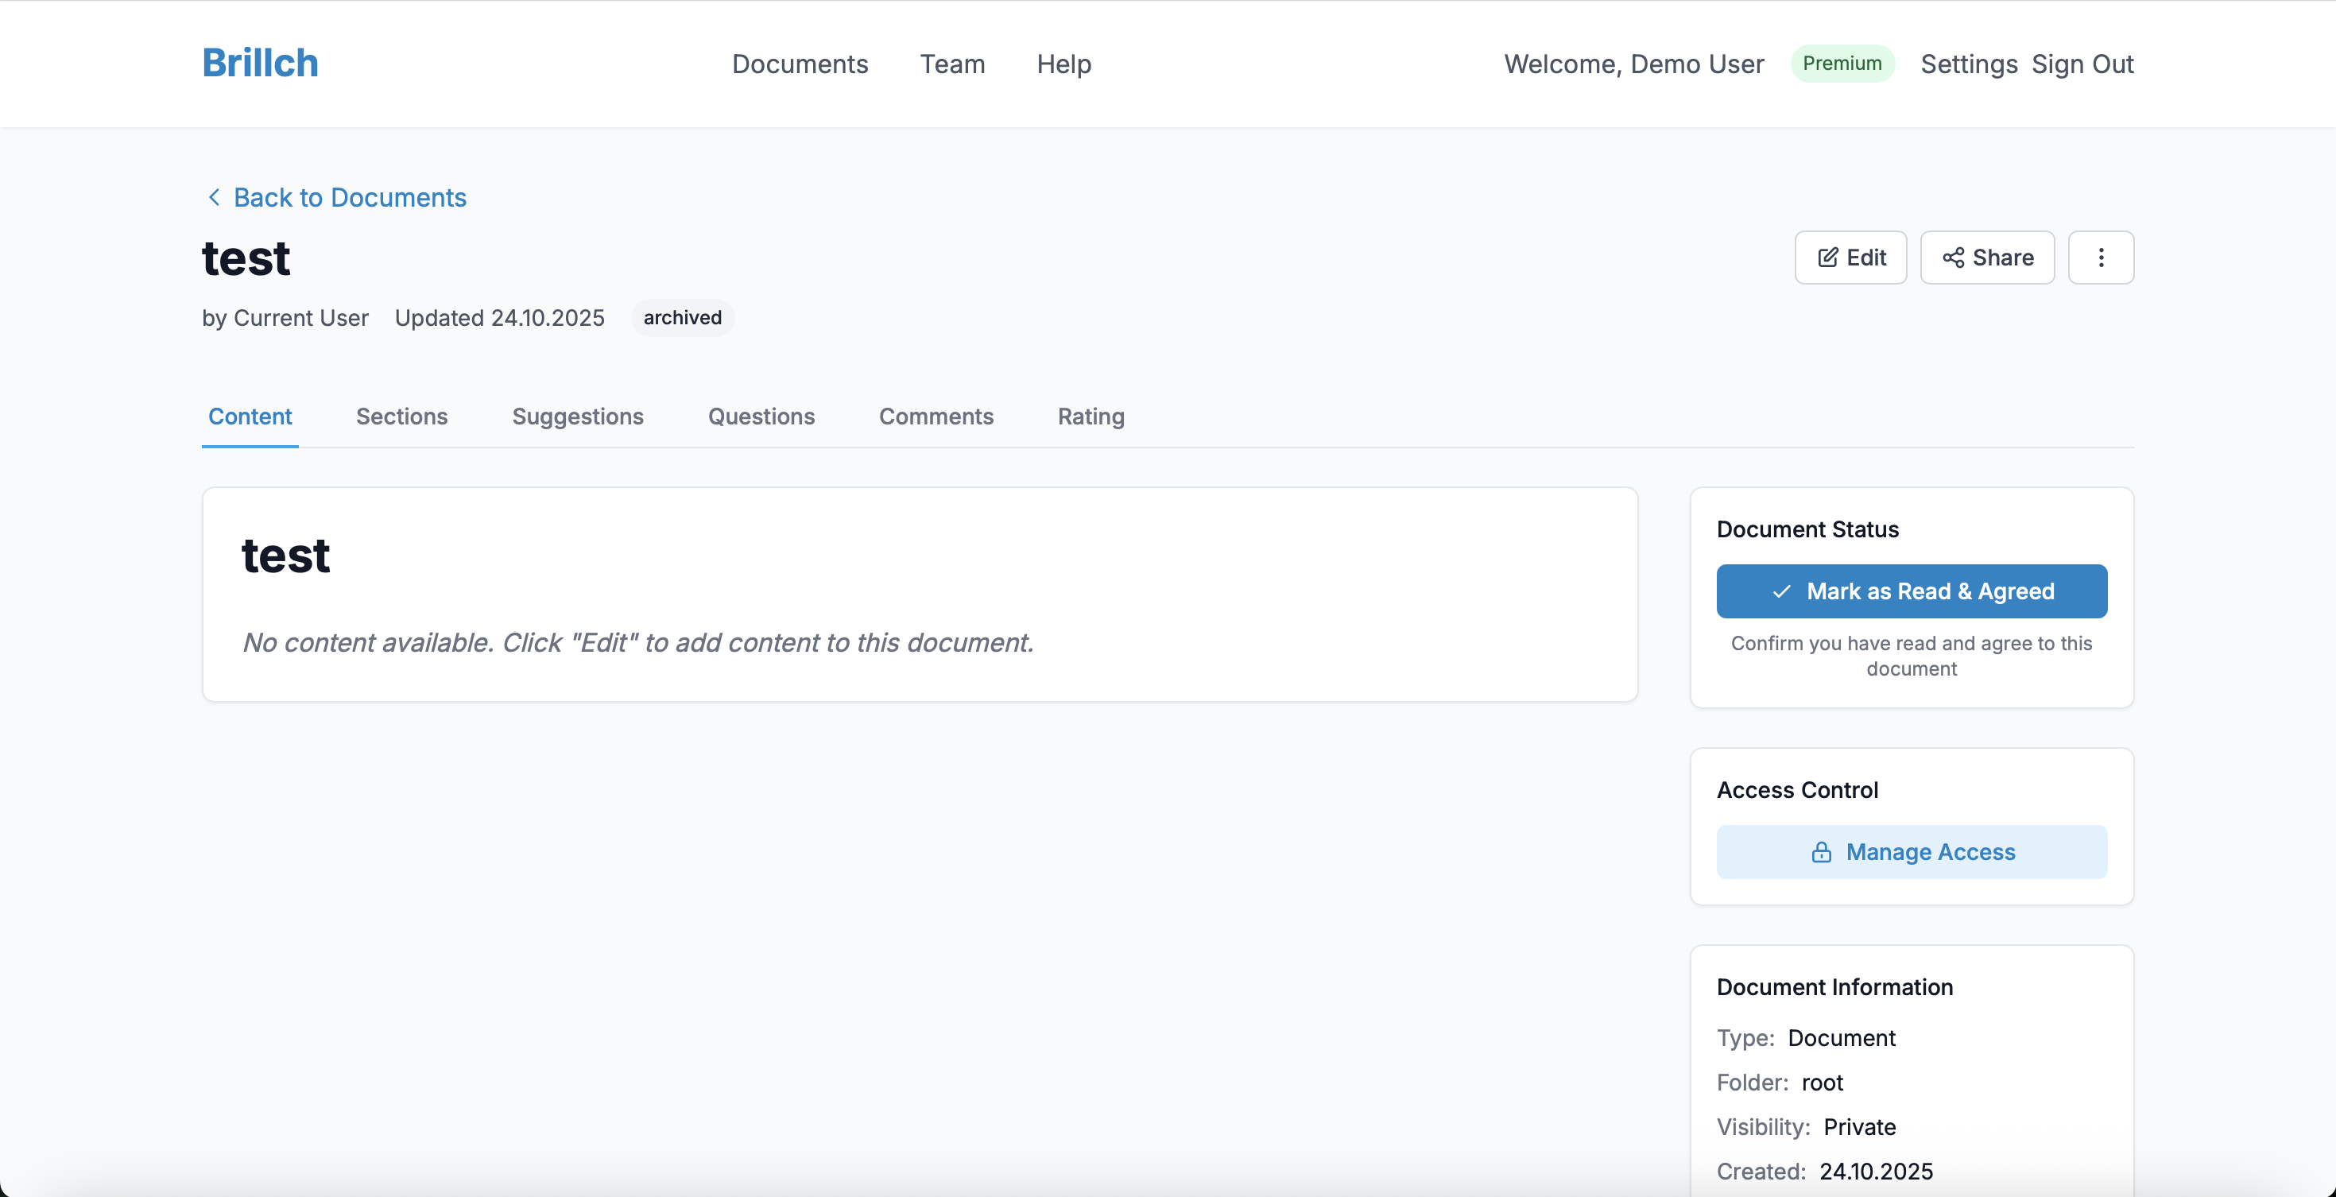Click the checkmark icon on Mark as Read
This screenshot has height=1197, width=2336.
click(x=1781, y=591)
